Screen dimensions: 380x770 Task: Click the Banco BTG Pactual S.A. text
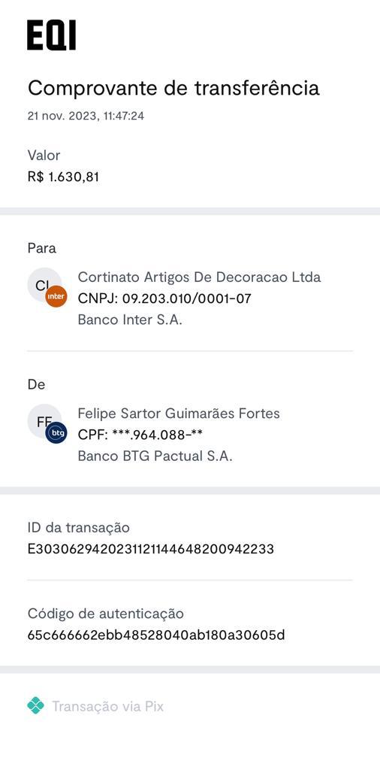(x=155, y=456)
